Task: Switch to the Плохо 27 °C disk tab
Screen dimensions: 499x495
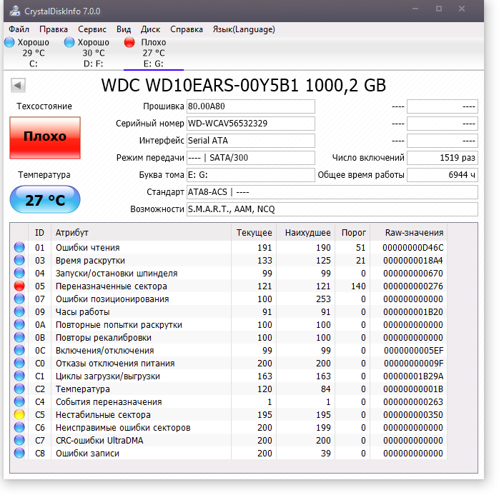Action: click(154, 53)
